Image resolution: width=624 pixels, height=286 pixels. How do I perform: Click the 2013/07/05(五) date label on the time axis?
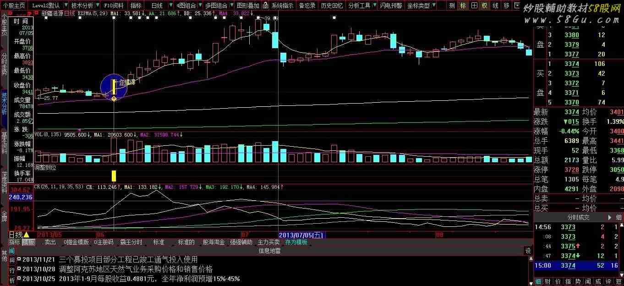301,235
